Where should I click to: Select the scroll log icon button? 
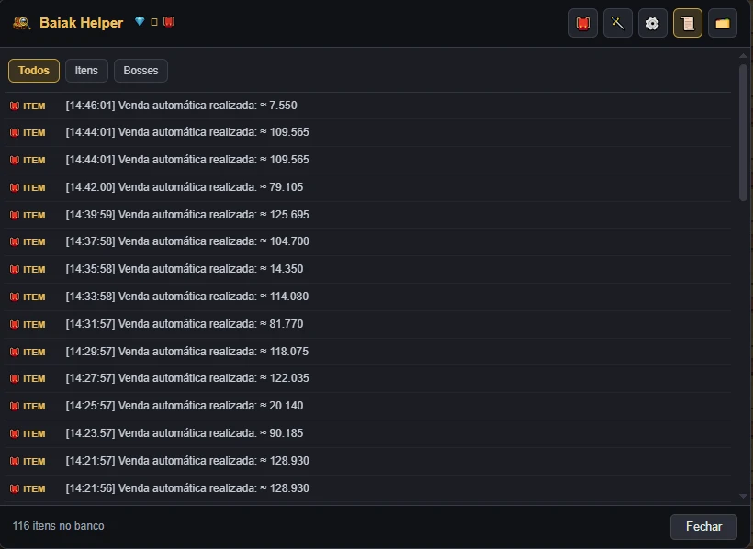[x=688, y=23]
